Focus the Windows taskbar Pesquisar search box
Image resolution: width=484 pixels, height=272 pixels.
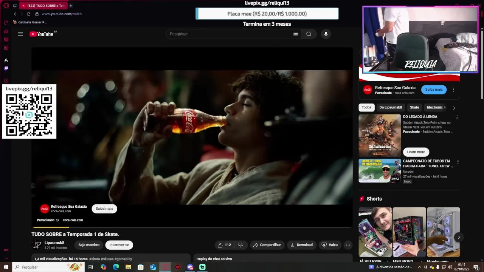click(x=48, y=267)
